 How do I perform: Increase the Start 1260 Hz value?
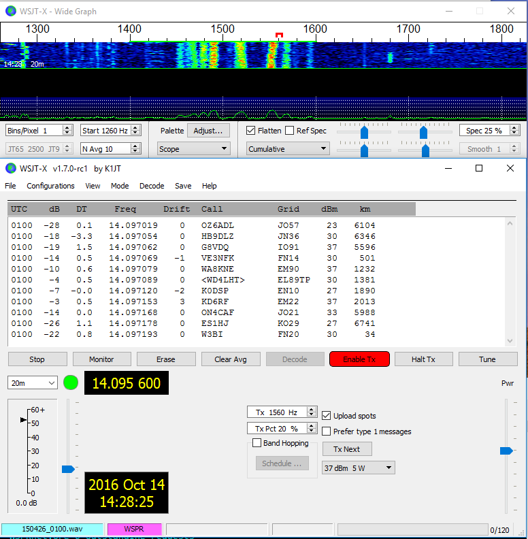pyautogui.click(x=135, y=128)
